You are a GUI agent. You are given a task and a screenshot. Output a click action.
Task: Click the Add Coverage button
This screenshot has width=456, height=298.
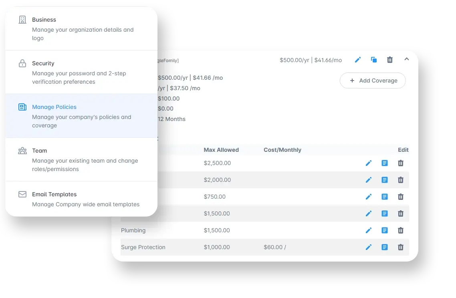pos(373,81)
